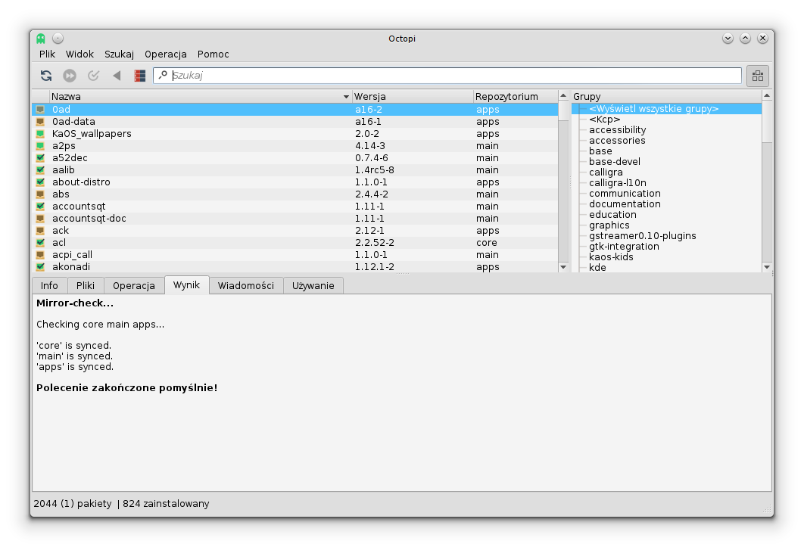Click the red mirror-check toolbar icon

tap(139, 76)
